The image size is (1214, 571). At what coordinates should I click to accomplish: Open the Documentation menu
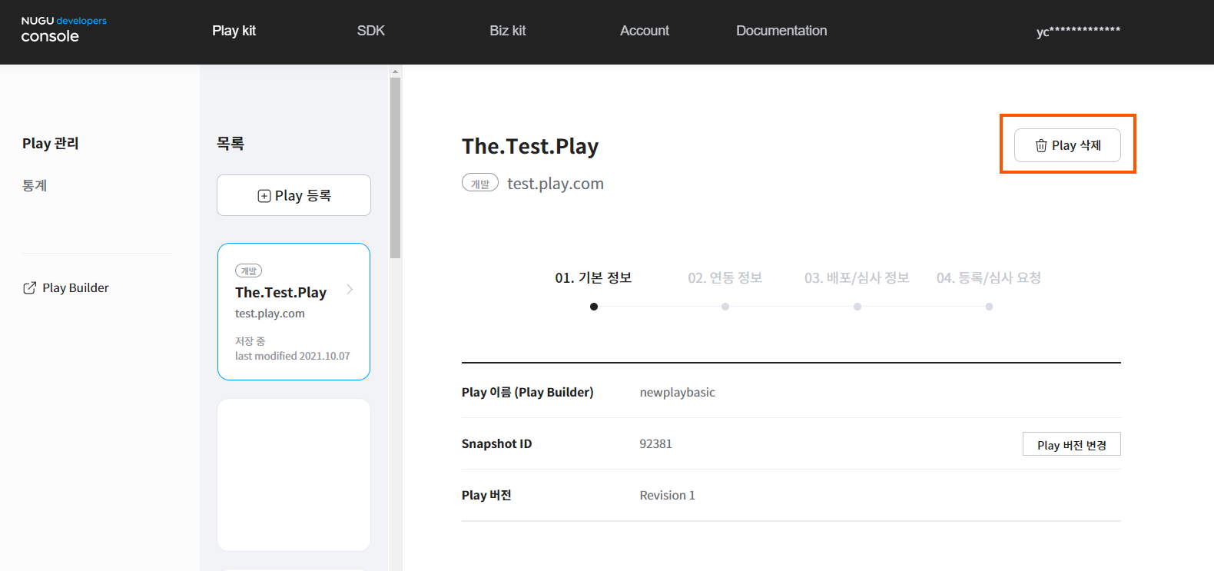[781, 31]
